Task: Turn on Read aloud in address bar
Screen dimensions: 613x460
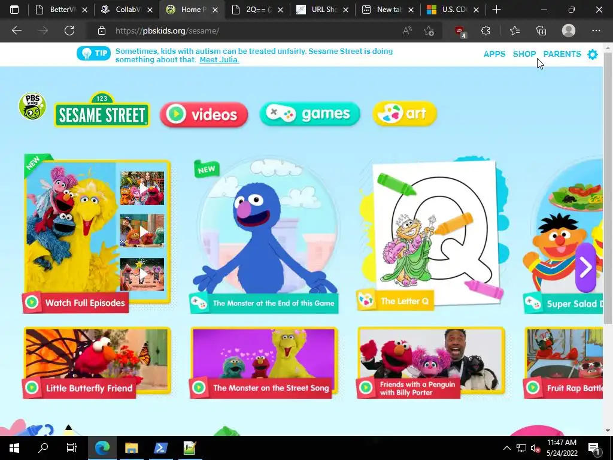Action: (407, 31)
